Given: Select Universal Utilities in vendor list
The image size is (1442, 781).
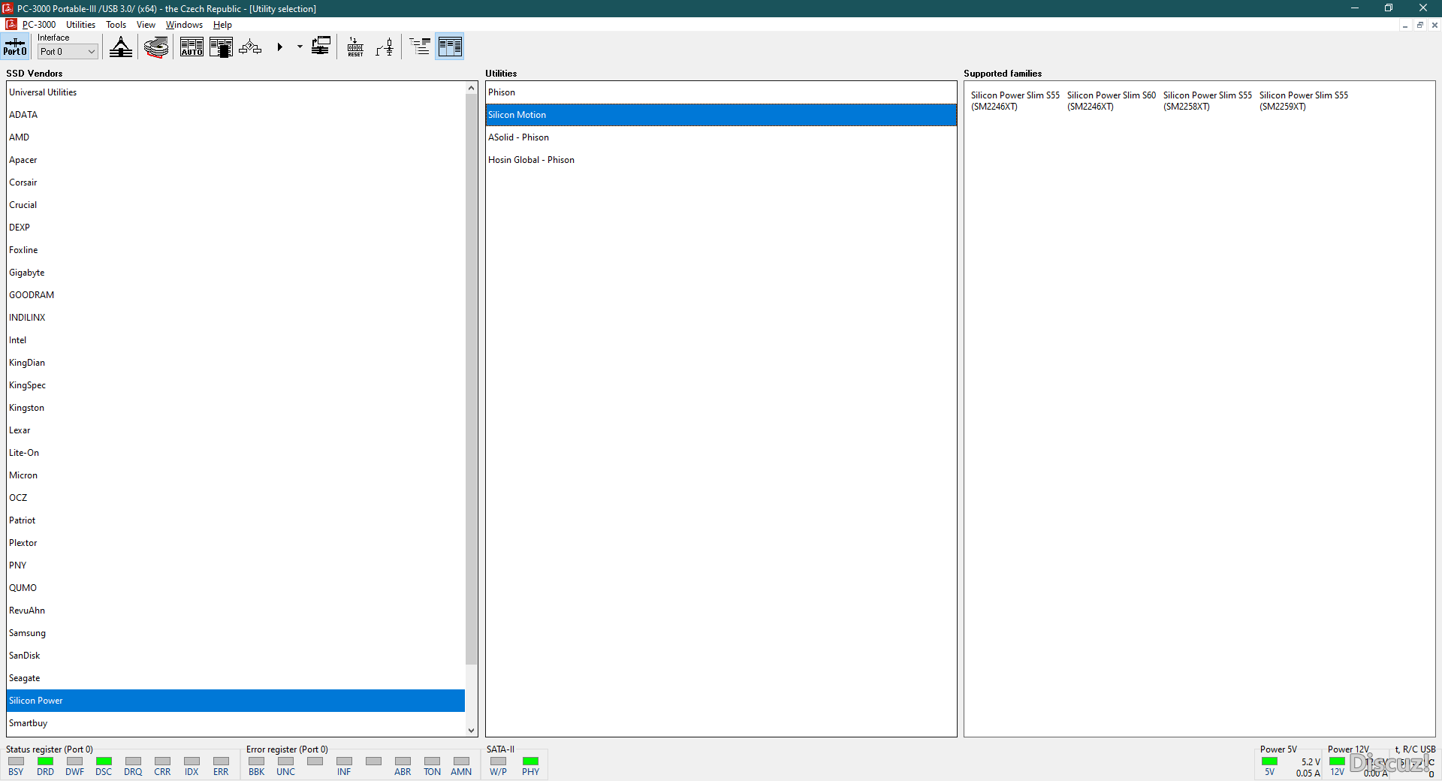Looking at the screenshot, I should [x=236, y=92].
